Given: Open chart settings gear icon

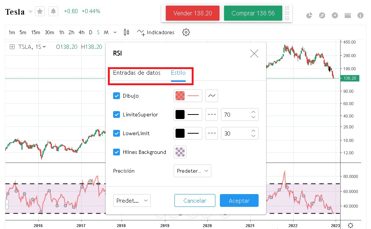Looking at the screenshot, I should coord(186,32).
